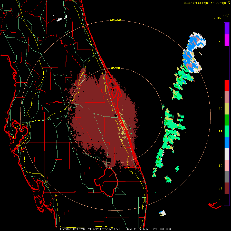Screen dimensions: 231x231
Task: Click the HHC product code label
Action: [x=225, y=15]
